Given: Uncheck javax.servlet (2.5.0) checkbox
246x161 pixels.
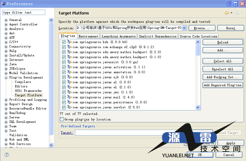Looking at the screenshot, I should [64, 107].
